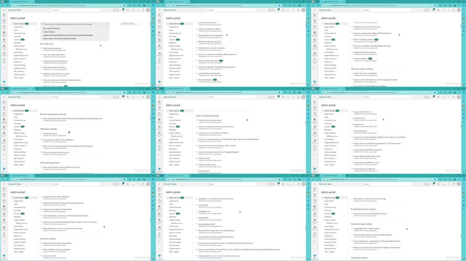Select Azure connections in Snowflake SSO window
Screen dimensions: 466x261
175,233
